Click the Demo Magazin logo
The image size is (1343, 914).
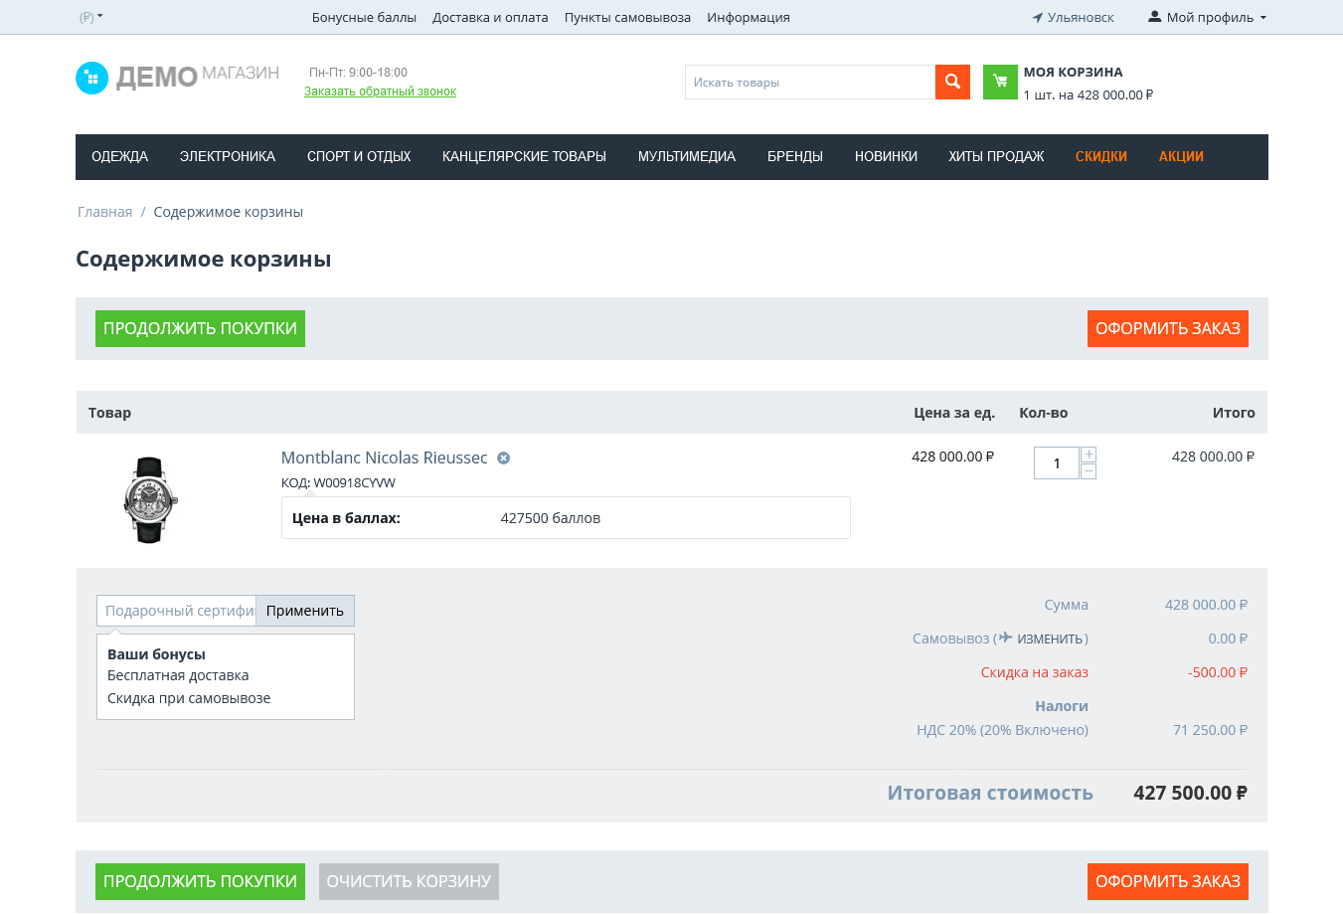(x=177, y=78)
